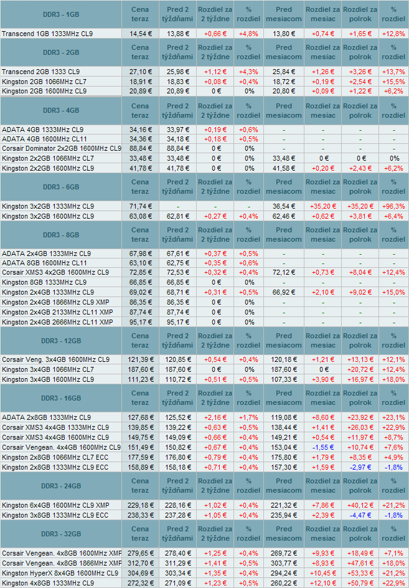
Task: Select Kingston 8GB 1333MHz CL9 product name
Action: click(x=44, y=282)
